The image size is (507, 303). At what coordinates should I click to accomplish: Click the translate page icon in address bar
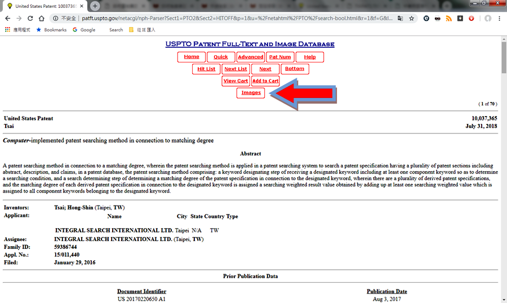click(401, 19)
